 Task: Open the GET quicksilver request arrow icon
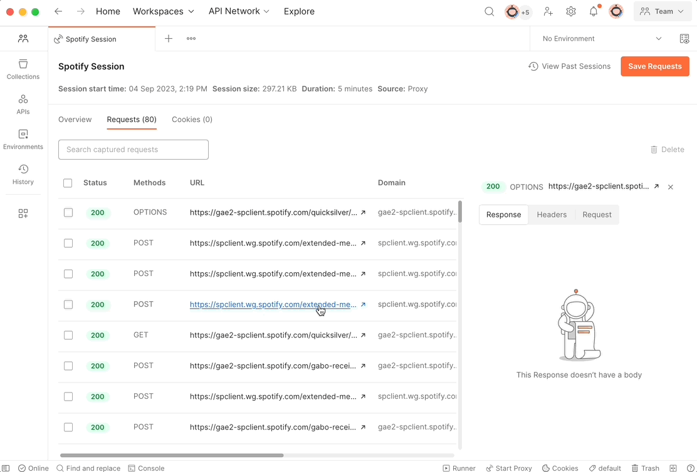point(363,336)
